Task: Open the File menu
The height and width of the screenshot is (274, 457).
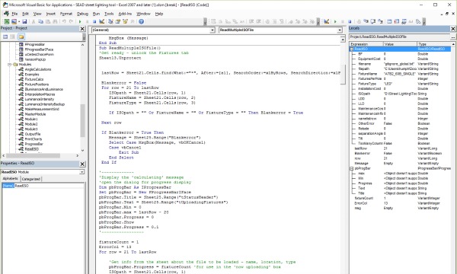Action: (x=14, y=14)
